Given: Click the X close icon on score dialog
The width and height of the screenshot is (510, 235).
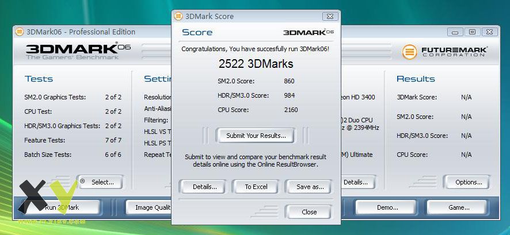Looking at the screenshot, I should tap(330, 16).
